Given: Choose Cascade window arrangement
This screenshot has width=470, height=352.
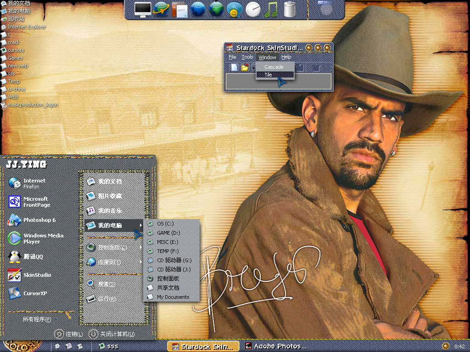Looking at the screenshot, I should (274, 66).
